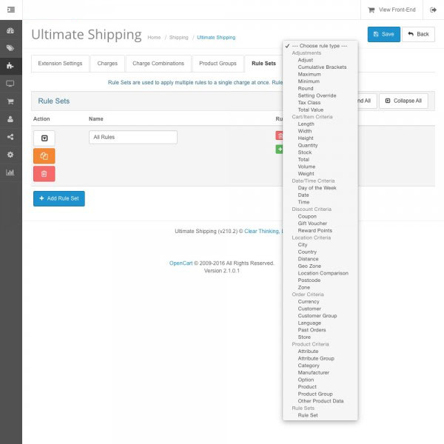Open the Dashboard icon in sidebar
The height and width of the screenshot is (444, 444).
(x=10, y=31)
